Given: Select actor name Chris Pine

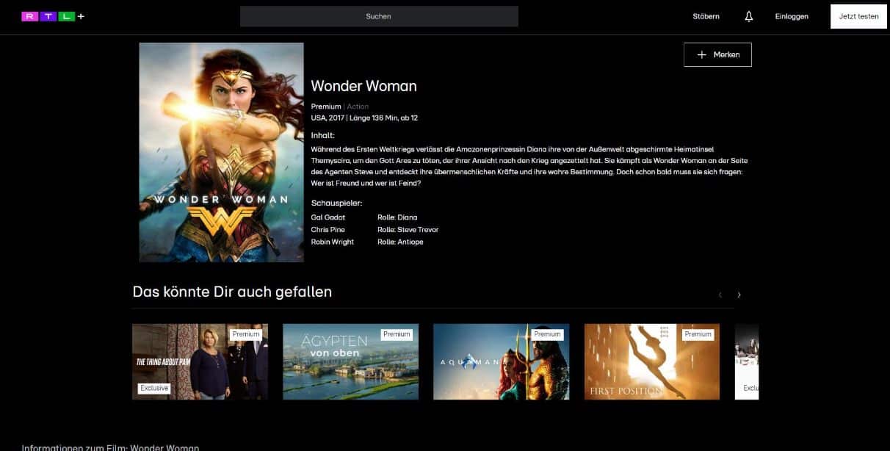Looking at the screenshot, I should click(x=328, y=230).
